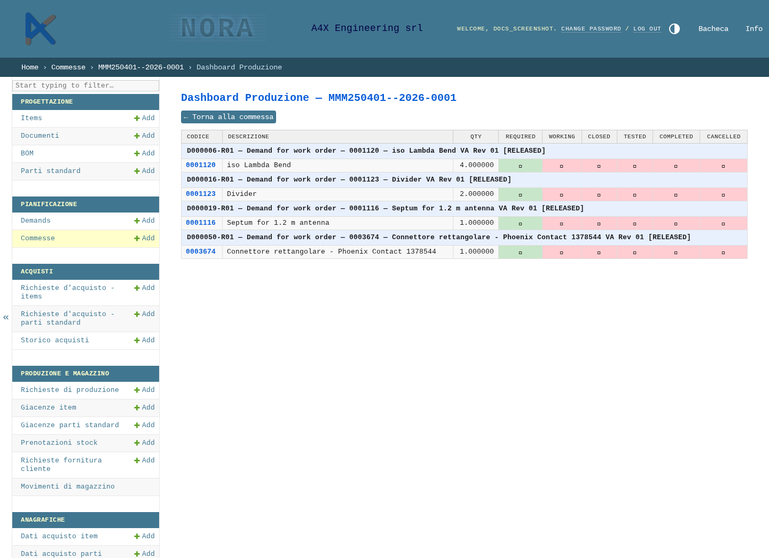Viewport: 769px width, 558px height.
Task: Add a Dati acquisto parti entry
Action: pos(144,554)
